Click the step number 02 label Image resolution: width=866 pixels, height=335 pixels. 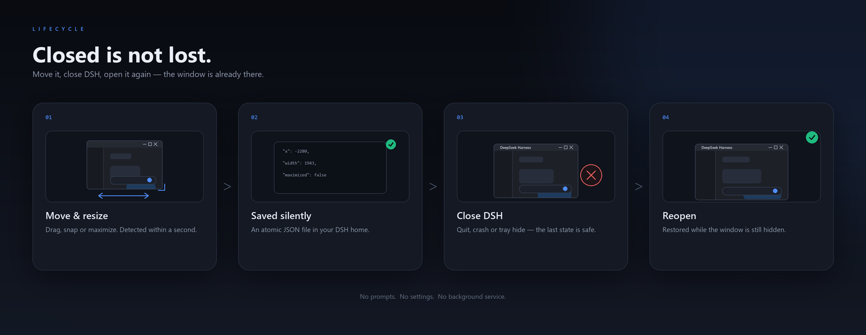(x=254, y=117)
